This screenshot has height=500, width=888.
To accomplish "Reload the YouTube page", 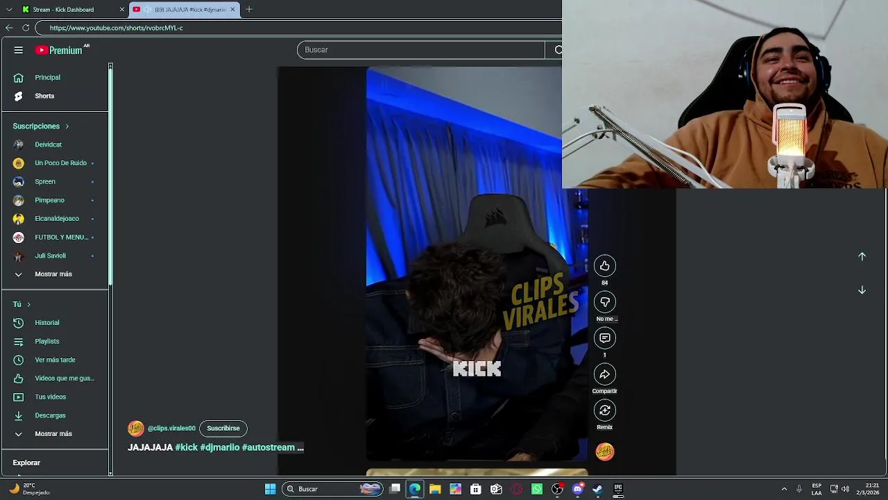I will tap(26, 28).
